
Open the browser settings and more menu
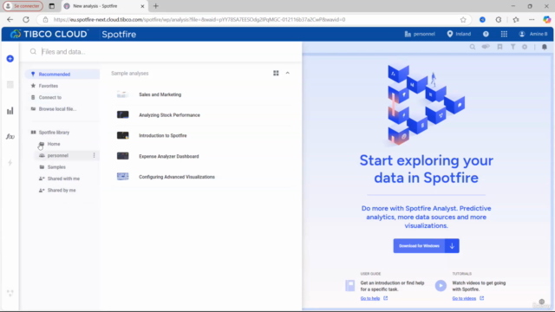click(x=532, y=19)
